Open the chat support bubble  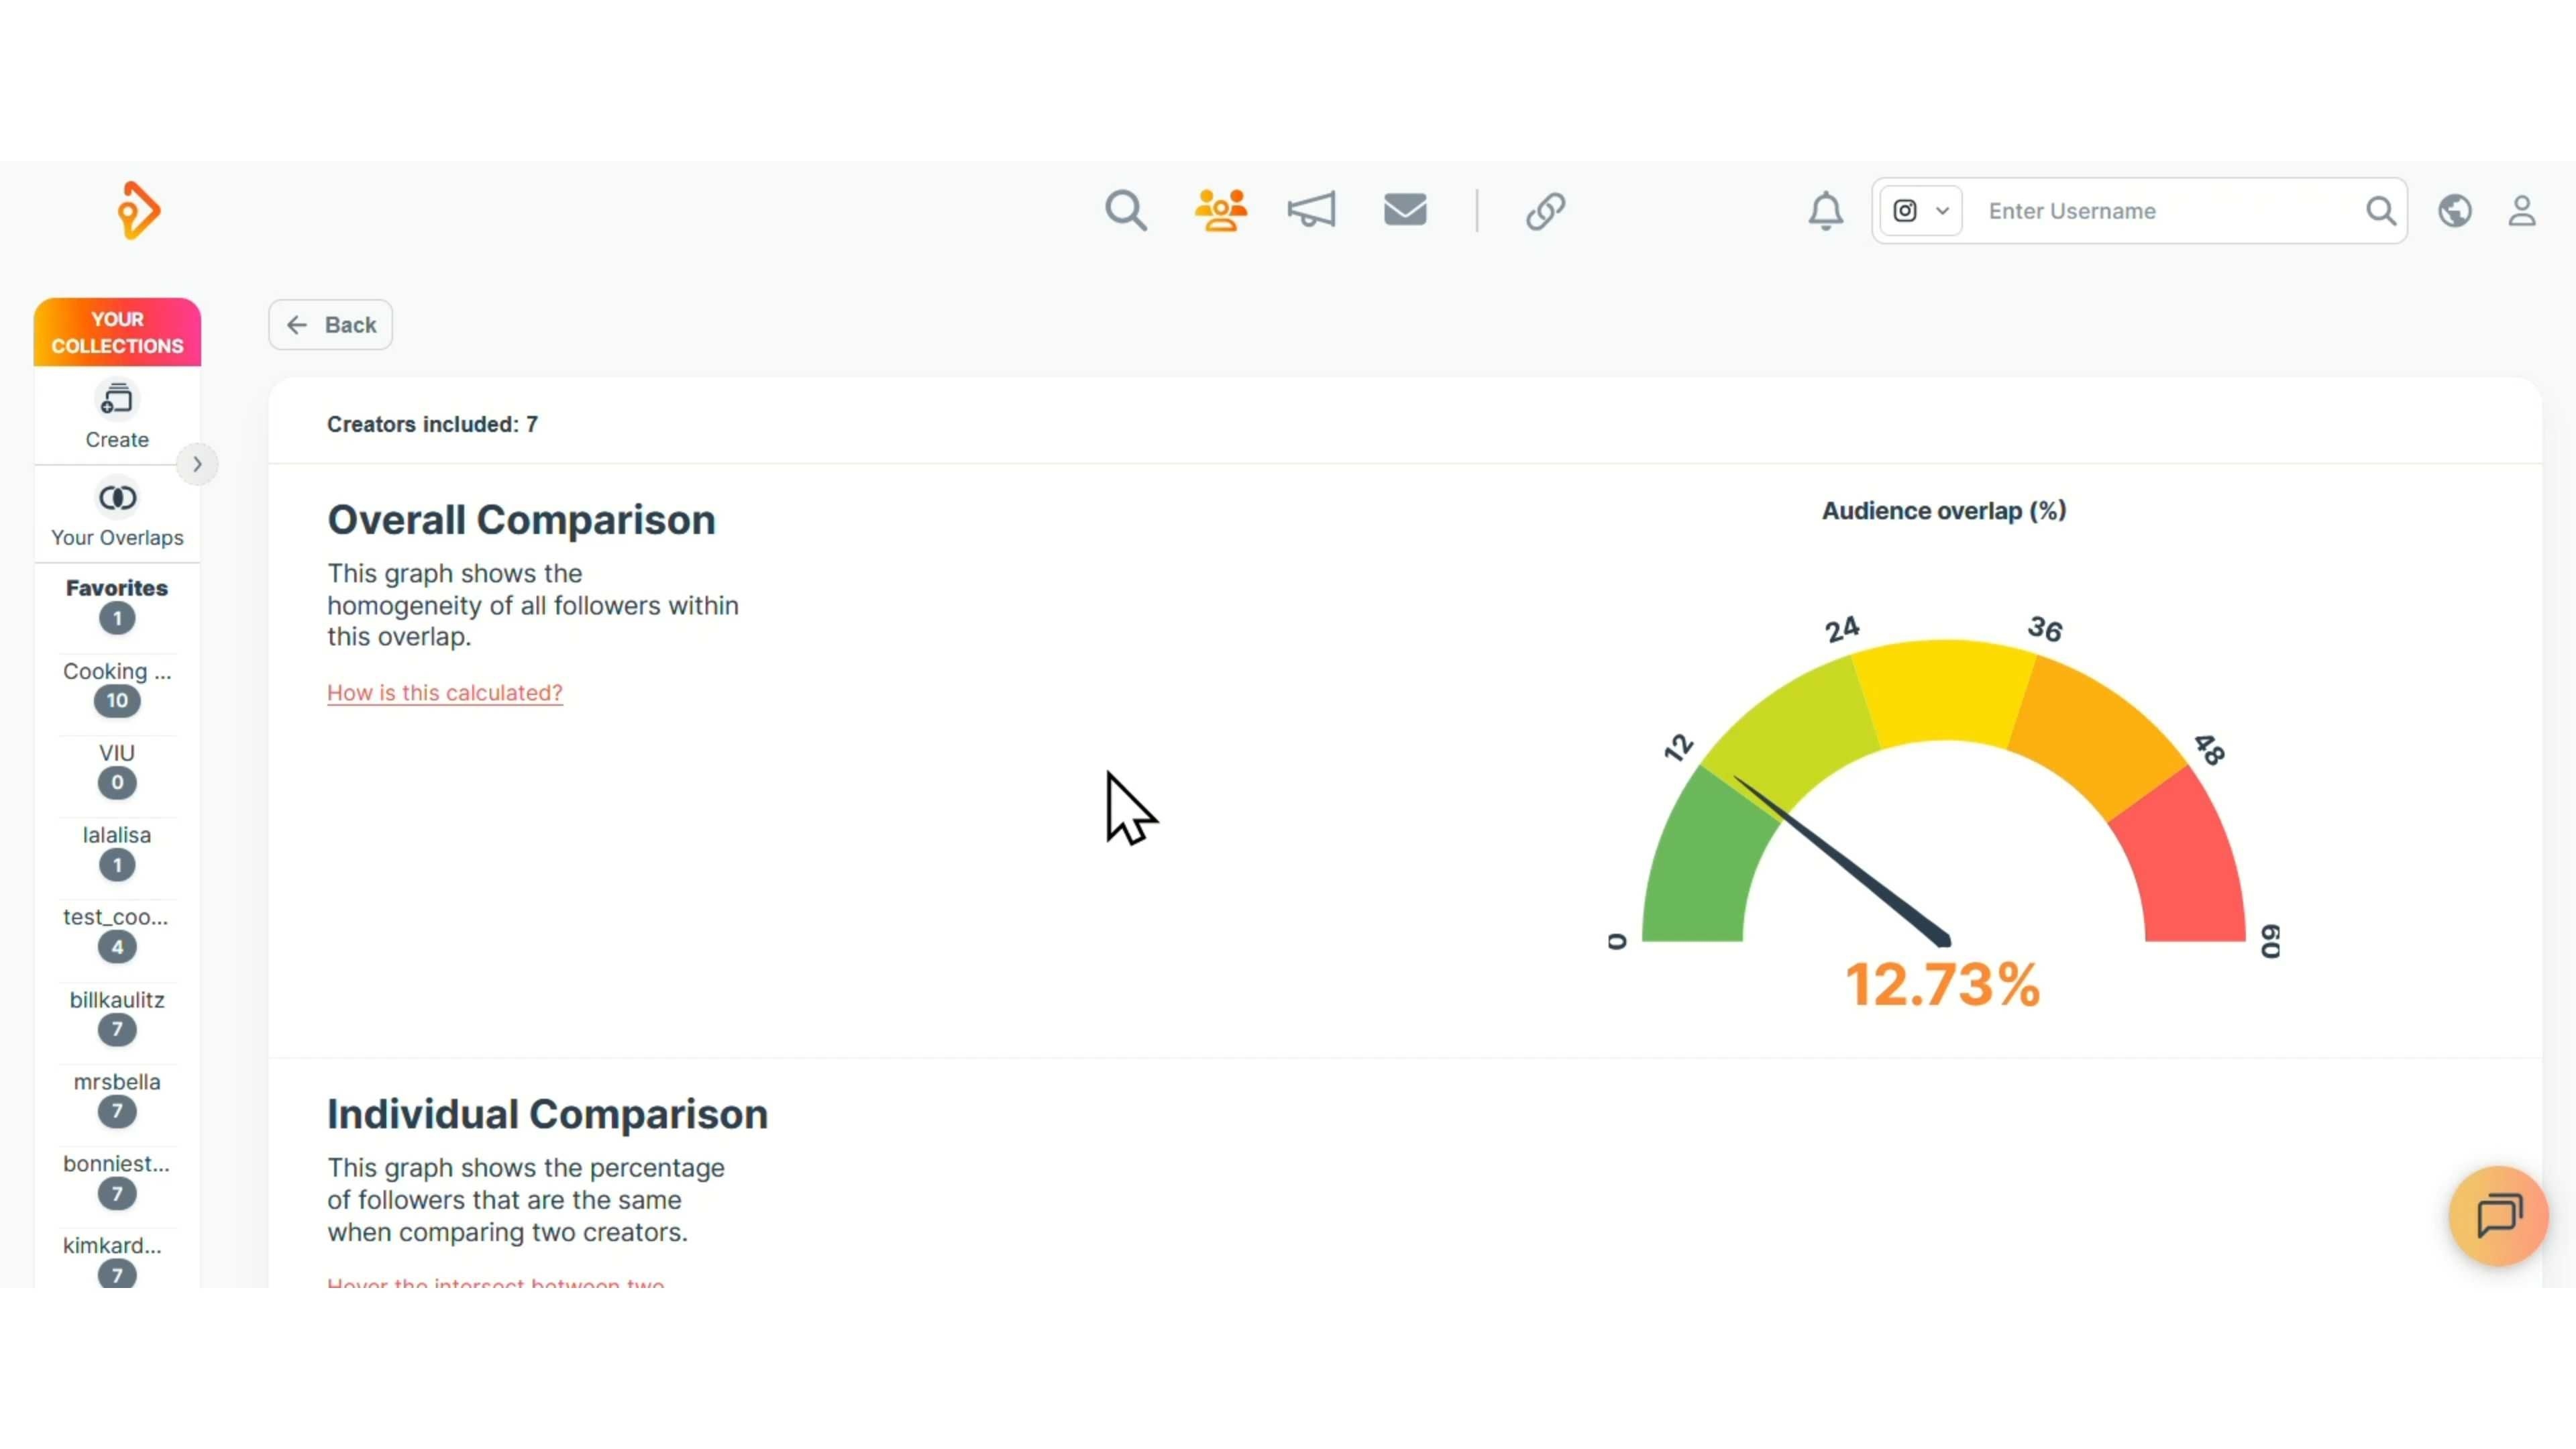pyautogui.click(x=2497, y=1215)
